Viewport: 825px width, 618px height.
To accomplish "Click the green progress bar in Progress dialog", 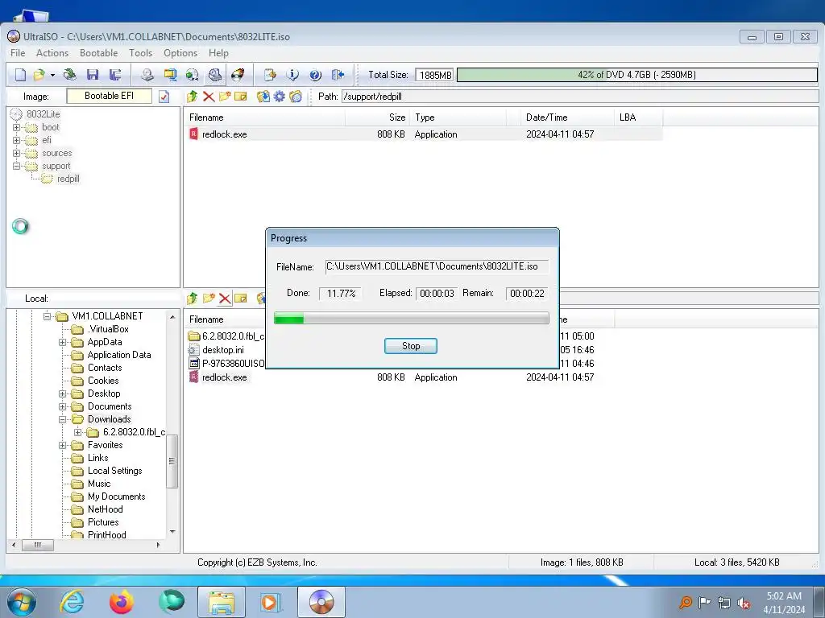I will [412, 317].
